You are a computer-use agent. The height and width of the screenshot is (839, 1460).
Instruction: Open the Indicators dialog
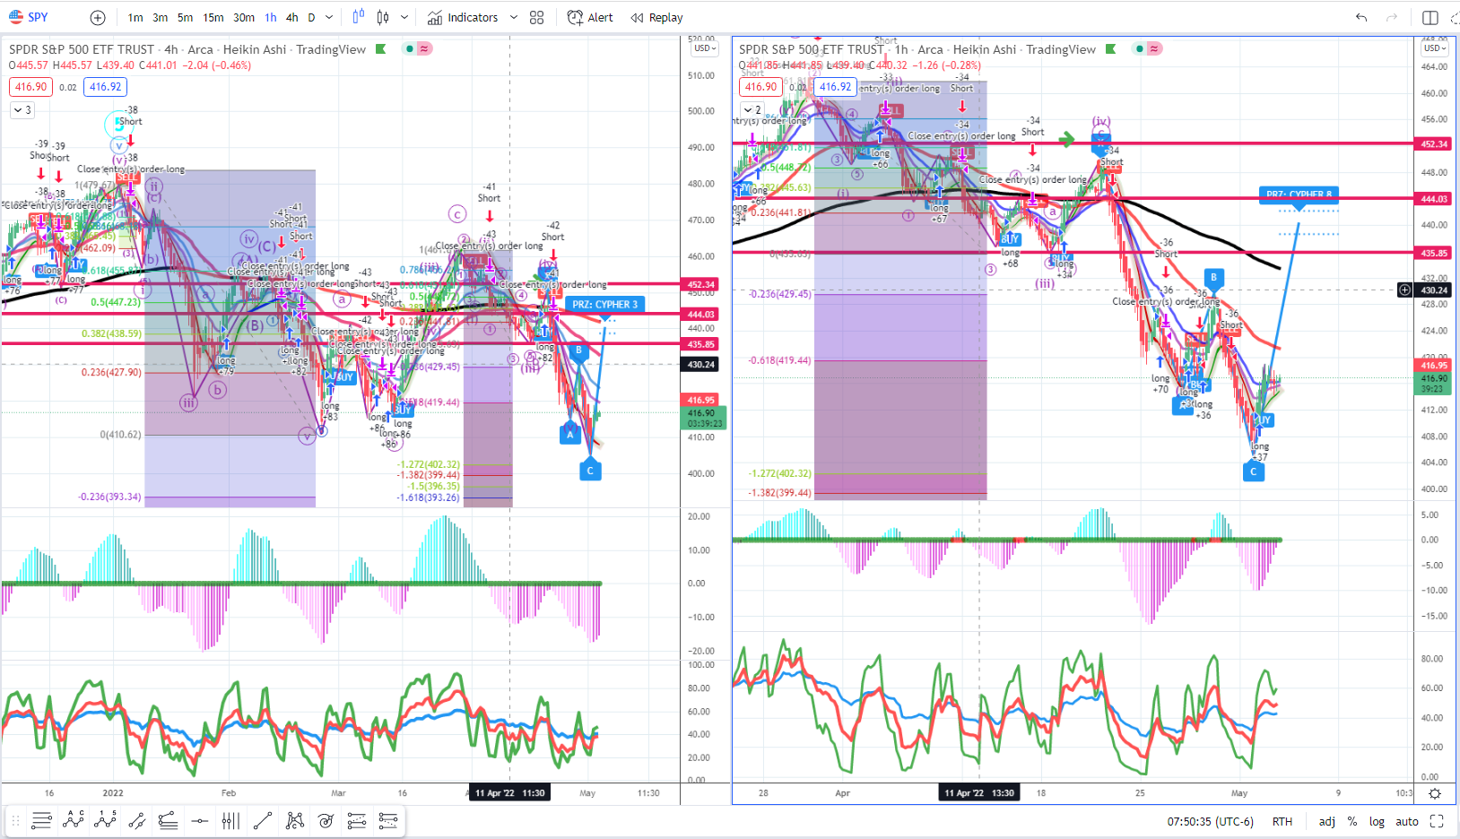click(x=463, y=17)
